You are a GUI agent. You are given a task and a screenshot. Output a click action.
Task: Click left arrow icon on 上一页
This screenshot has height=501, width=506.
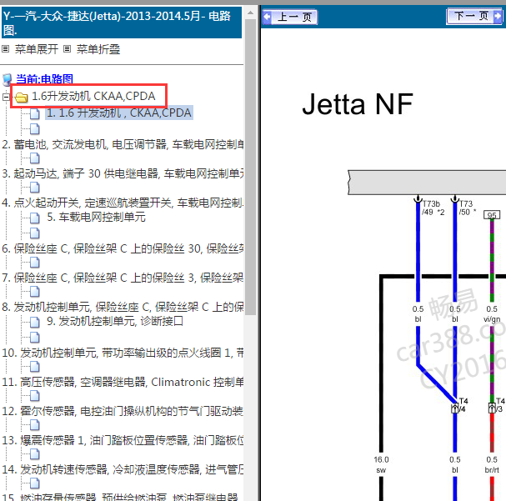[x=268, y=17]
